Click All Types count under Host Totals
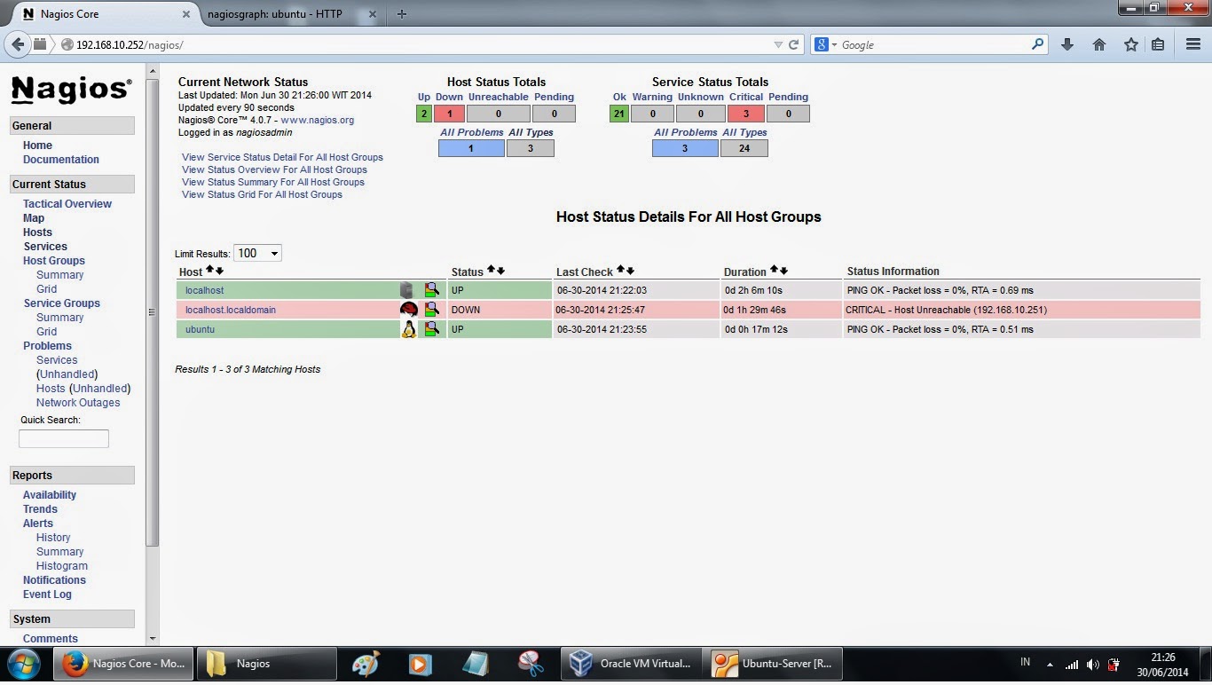The image size is (1212, 685). coord(531,148)
